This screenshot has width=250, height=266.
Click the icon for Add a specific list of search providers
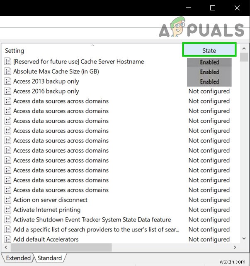pyautogui.click(x=8, y=229)
